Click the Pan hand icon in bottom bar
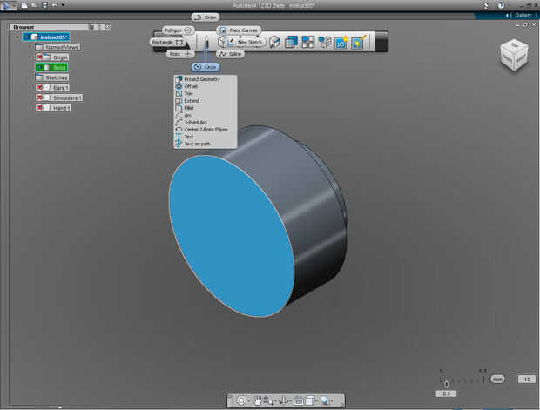 (257, 400)
